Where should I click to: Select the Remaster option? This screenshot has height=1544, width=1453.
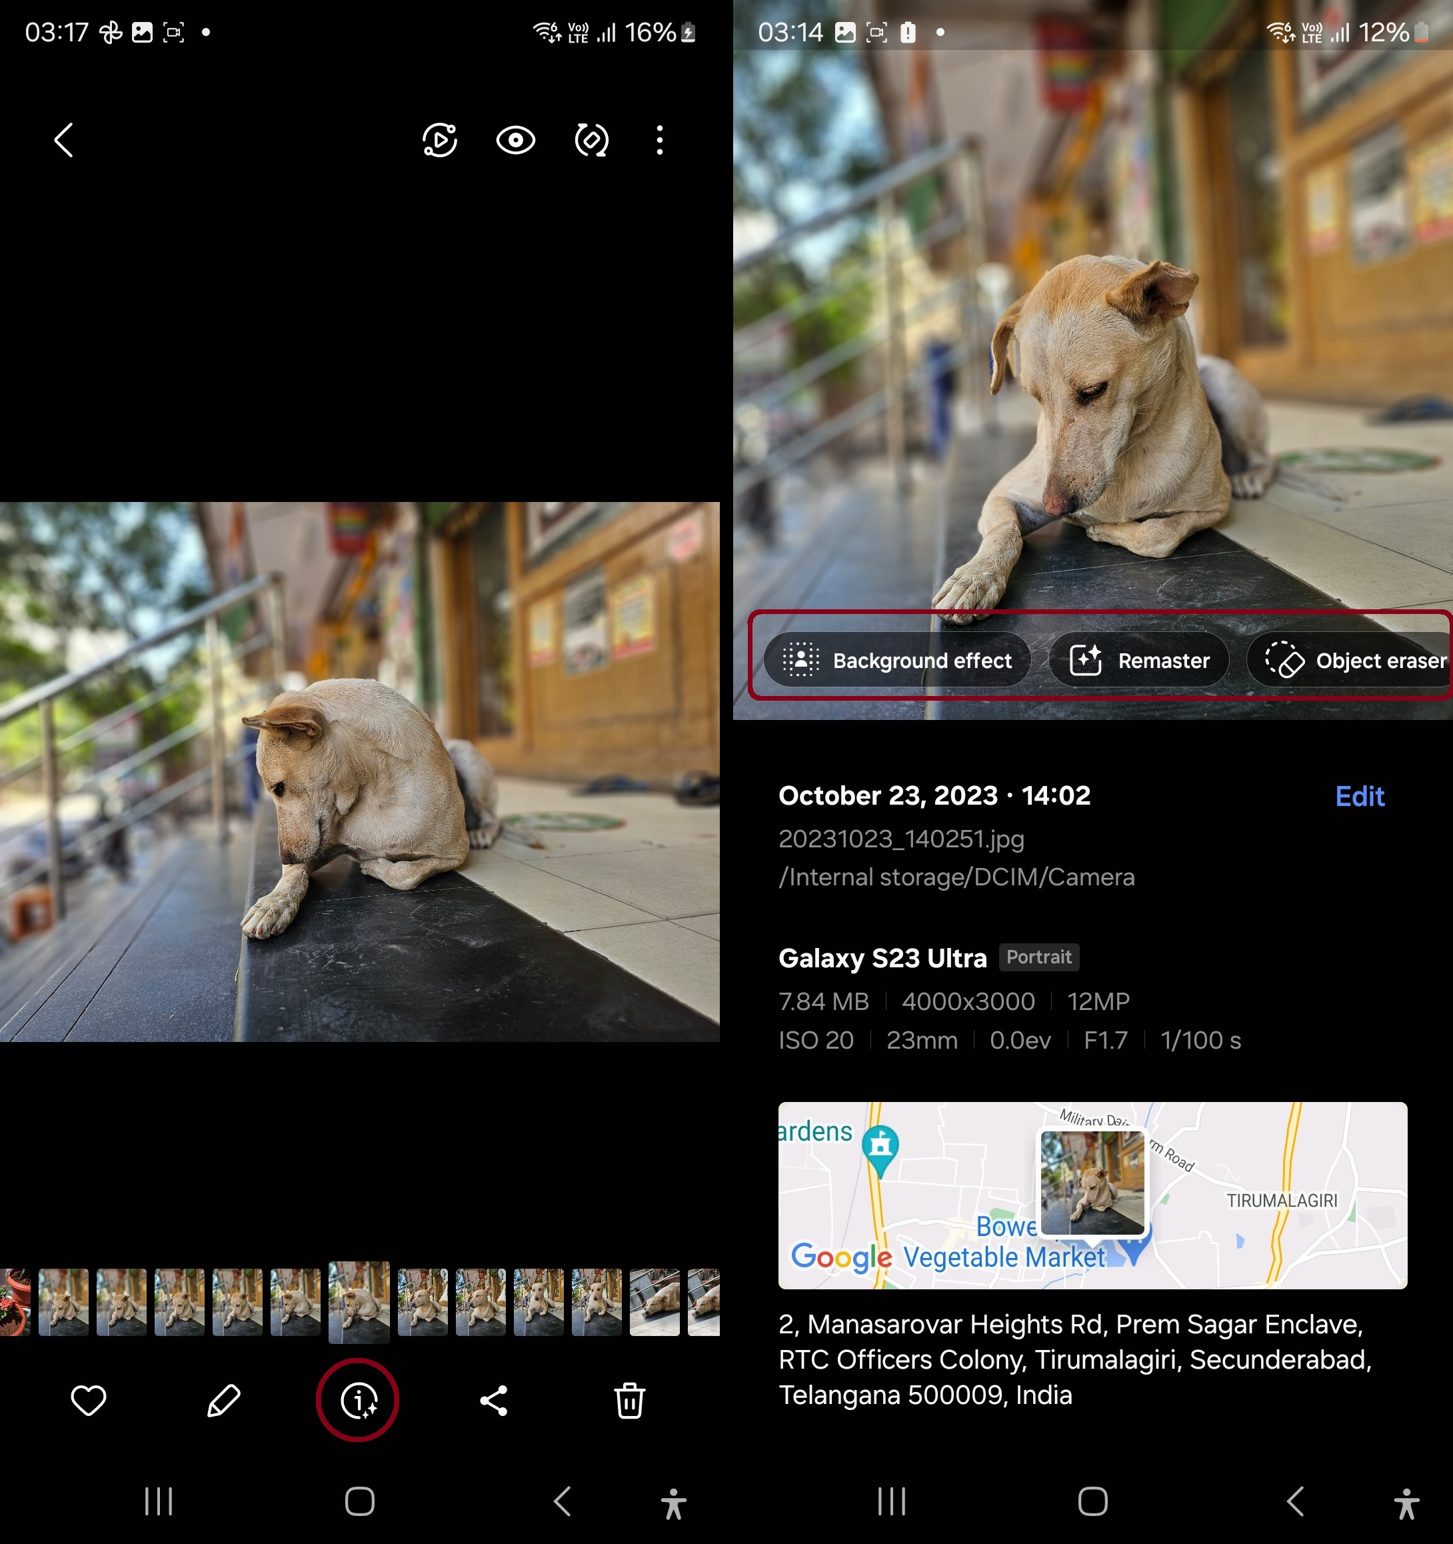coord(1138,661)
